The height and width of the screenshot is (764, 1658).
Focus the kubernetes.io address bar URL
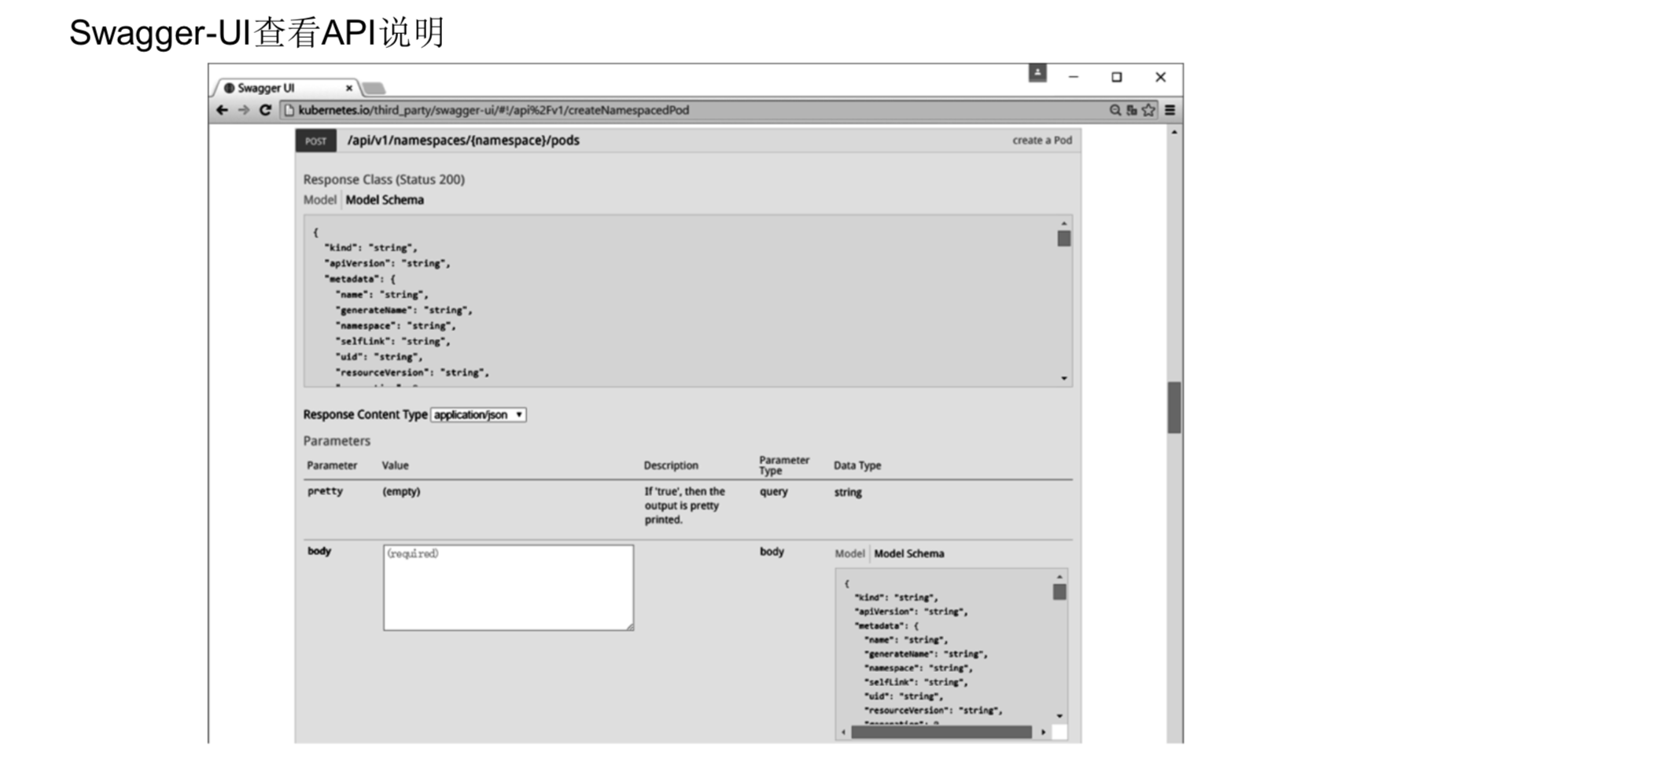[x=494, y=110]
